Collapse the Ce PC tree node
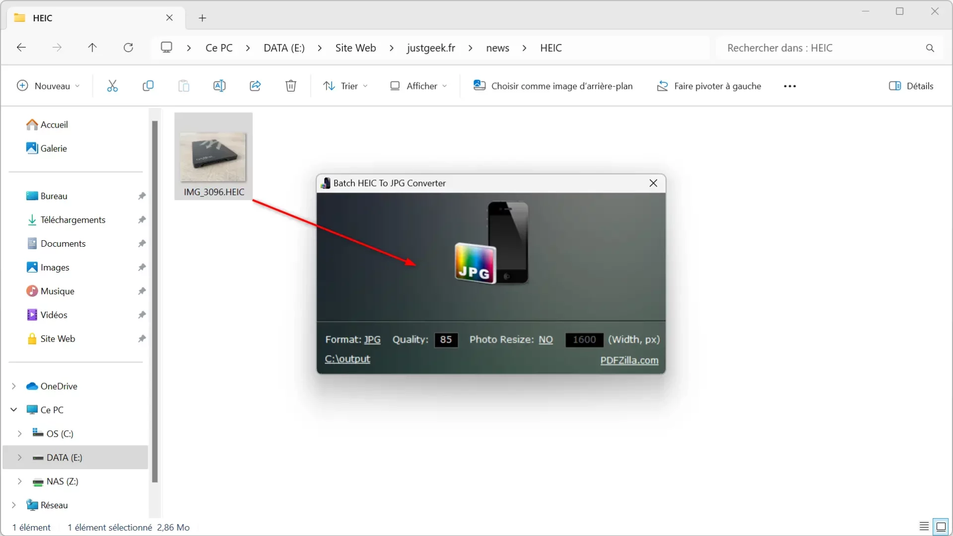 pyautogui.click(x=14, y=410)
